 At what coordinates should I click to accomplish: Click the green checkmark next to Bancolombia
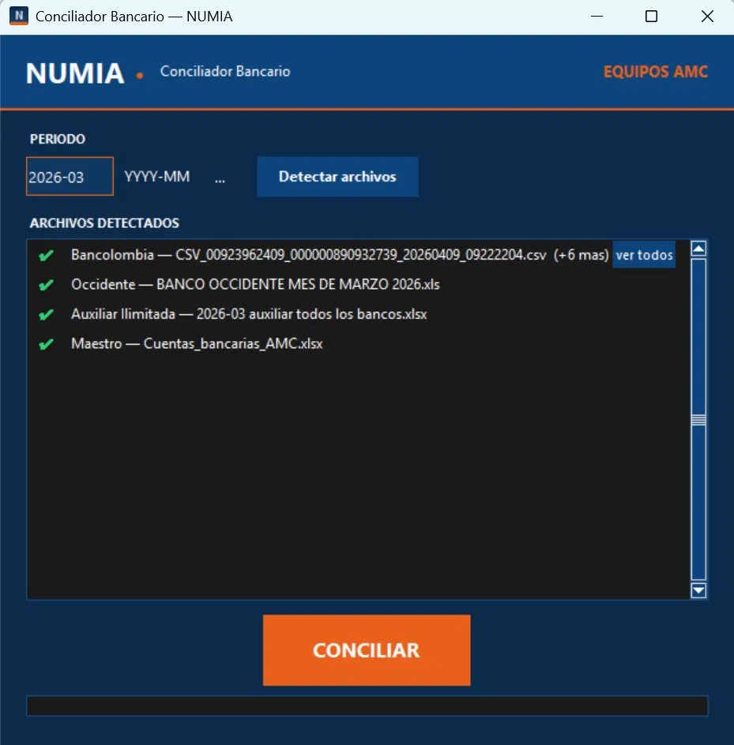(x=46, y=256)
